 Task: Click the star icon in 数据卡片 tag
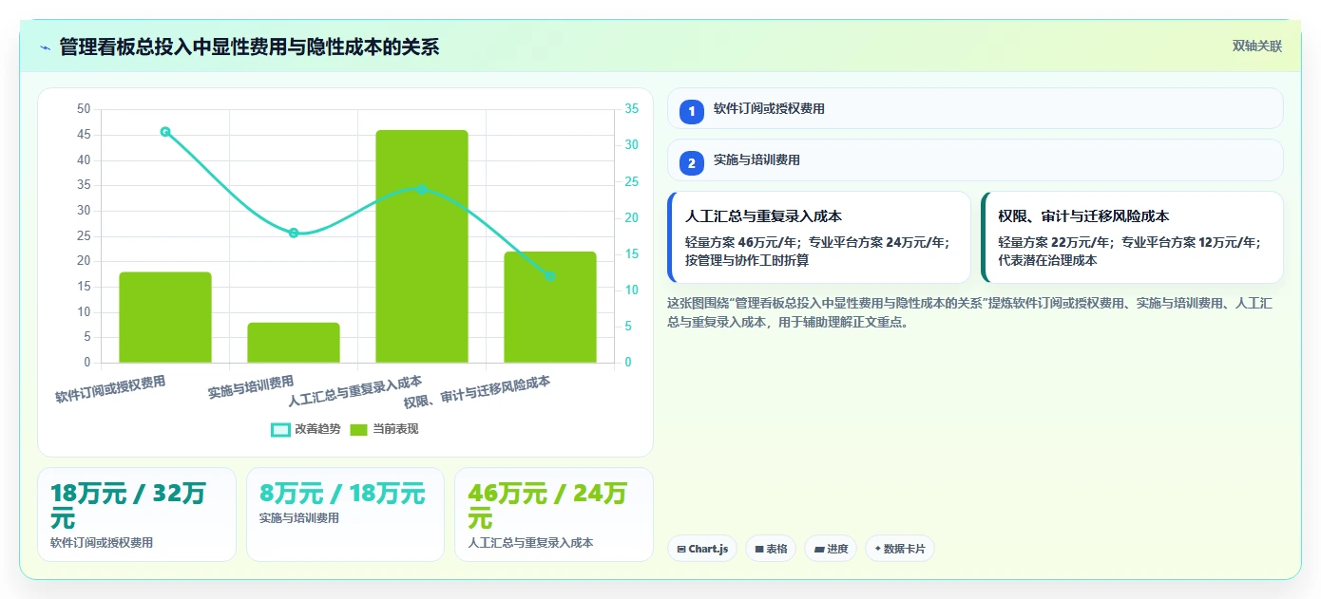tap(877, 549)
